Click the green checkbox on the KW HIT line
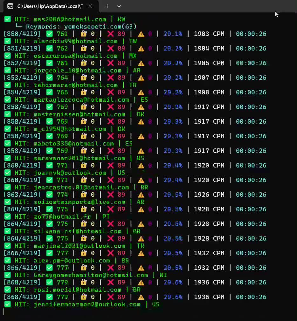 (8, 19)
